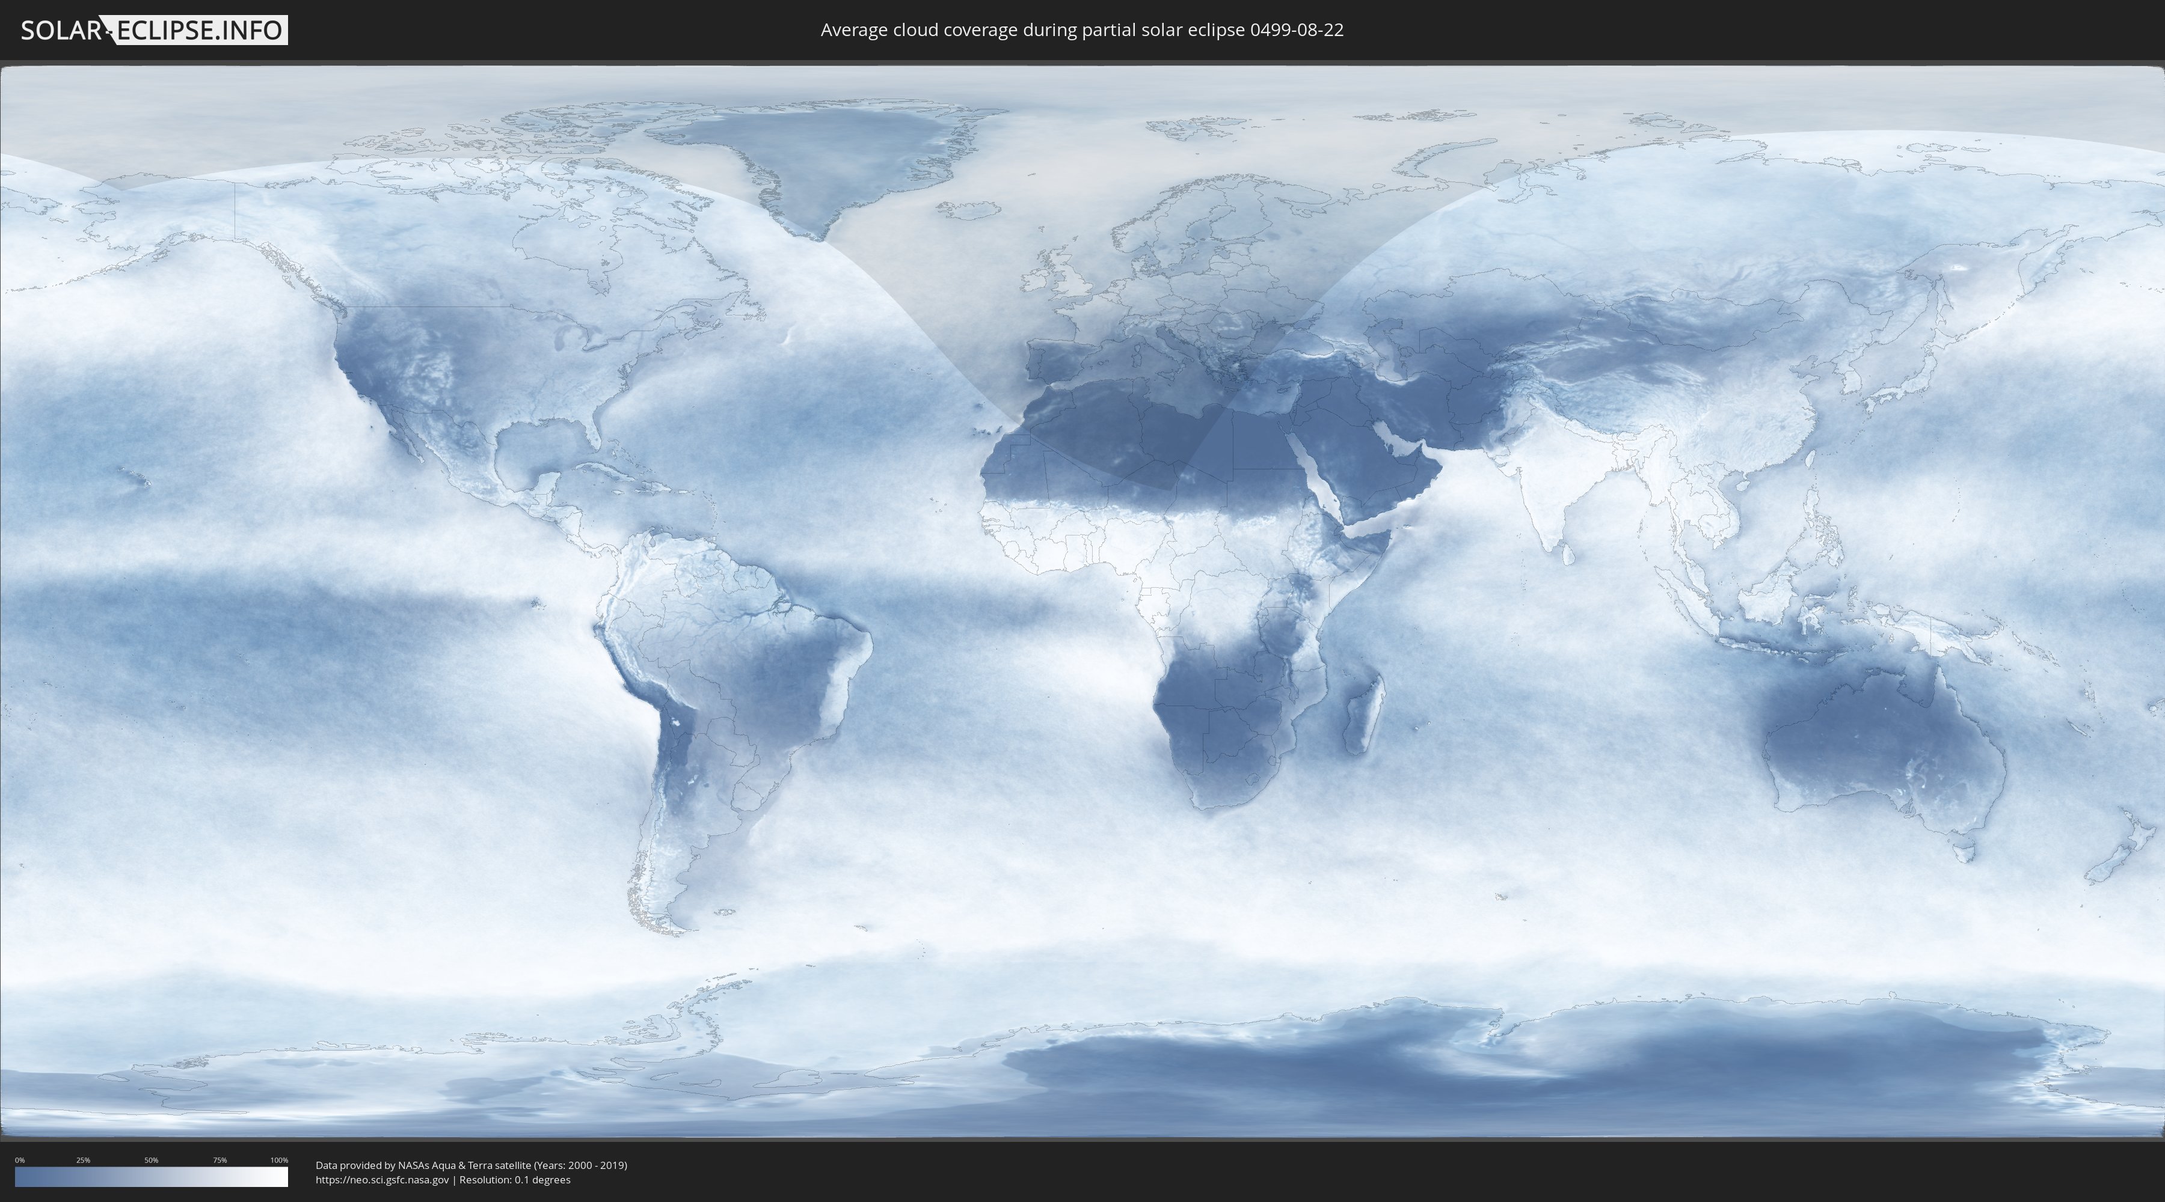Click the 50% legend label
2165x1202 pixels.
pyautogui.click(x=152, y=1160)
